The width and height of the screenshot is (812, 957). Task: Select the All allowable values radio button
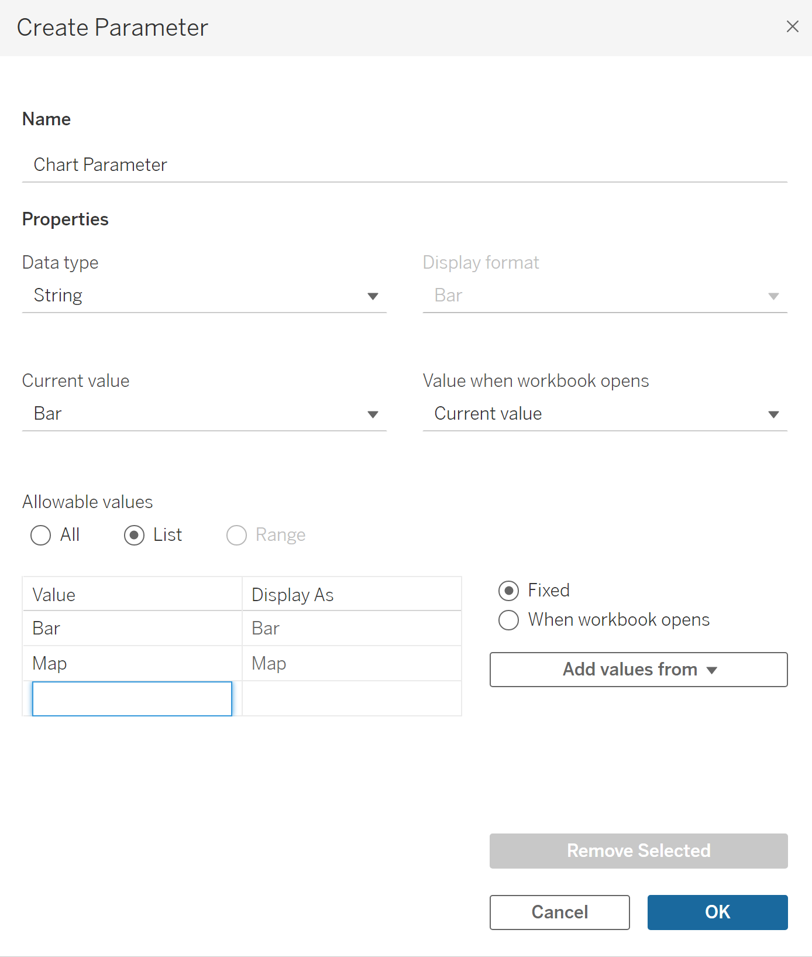pos(41,535)
